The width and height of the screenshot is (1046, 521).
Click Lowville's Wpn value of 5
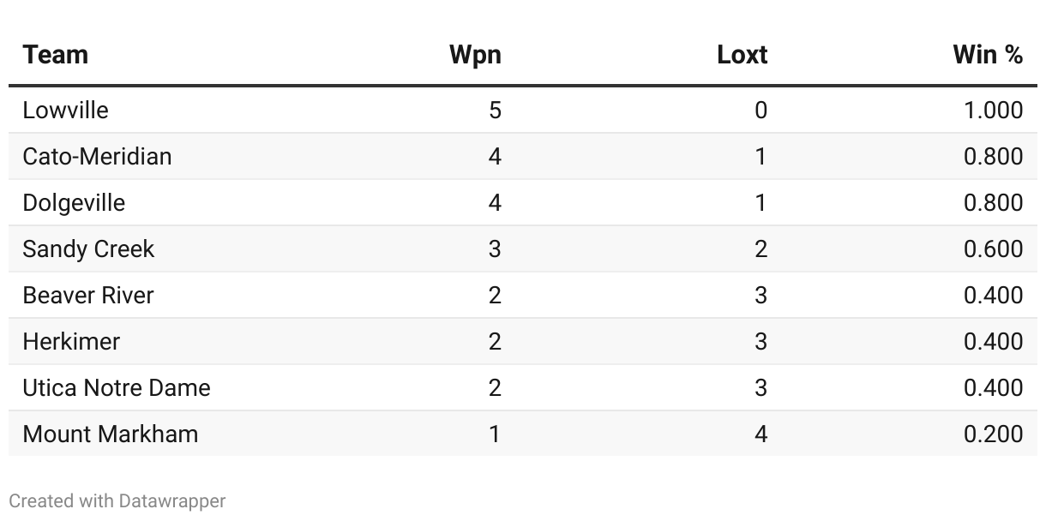pos(495,111)
